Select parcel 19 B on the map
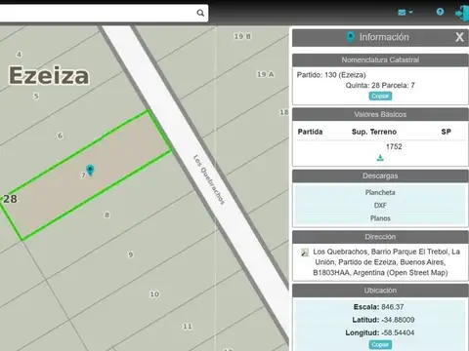Image resolution: width=469 pixels, height=351 pixels. click(x=242, y=36)
